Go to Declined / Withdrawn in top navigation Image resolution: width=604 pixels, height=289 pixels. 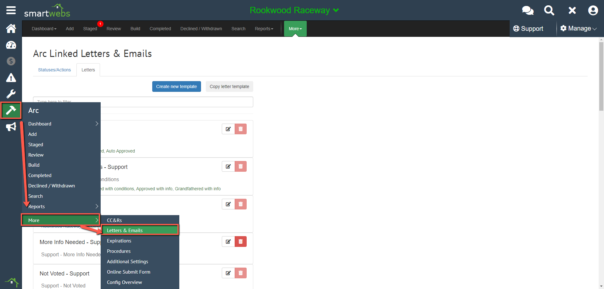pyautogui.click(x=201, y=29)
